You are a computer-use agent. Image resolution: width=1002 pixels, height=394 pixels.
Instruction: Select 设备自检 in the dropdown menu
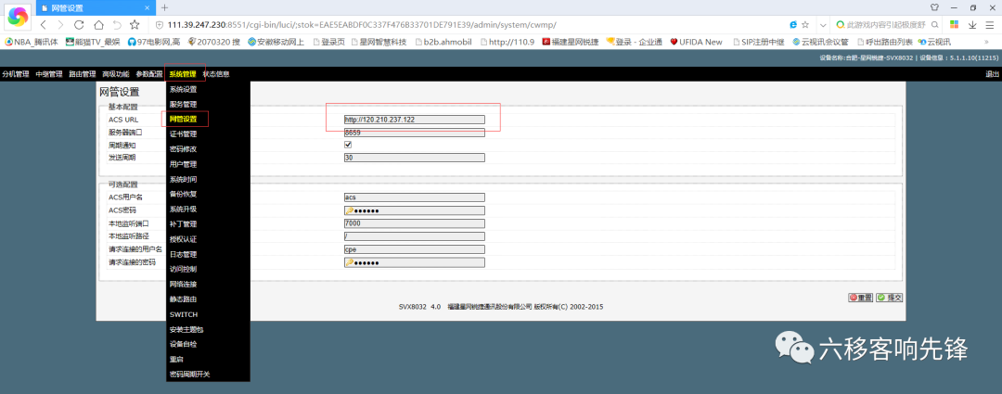[x=183, y=344]
